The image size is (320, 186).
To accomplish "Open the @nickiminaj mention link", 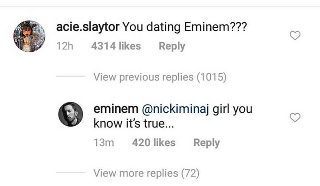I will pos(175,109).
